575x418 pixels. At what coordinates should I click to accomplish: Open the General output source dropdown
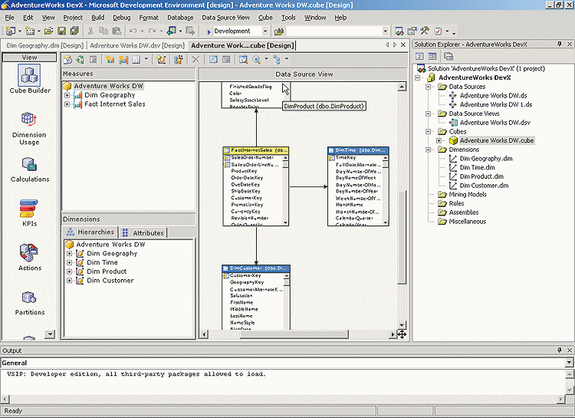[x=569, y=363]
